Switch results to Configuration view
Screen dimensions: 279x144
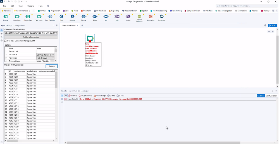271,96
